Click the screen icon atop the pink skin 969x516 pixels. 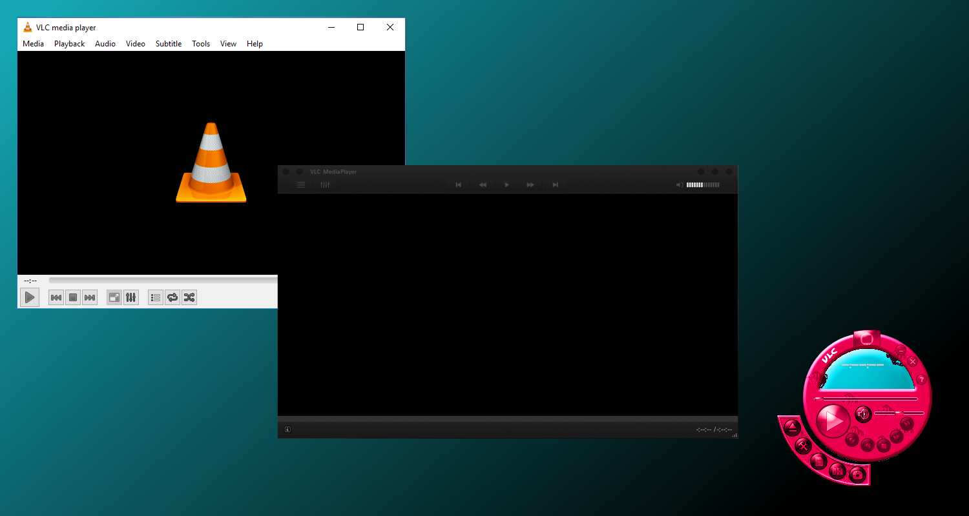867,339
